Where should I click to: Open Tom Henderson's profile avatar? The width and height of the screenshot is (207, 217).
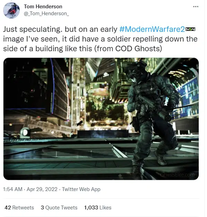click(x=11, y=10)
